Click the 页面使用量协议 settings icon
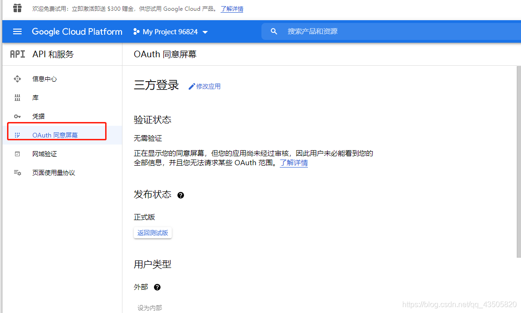 tap(17, 172)
